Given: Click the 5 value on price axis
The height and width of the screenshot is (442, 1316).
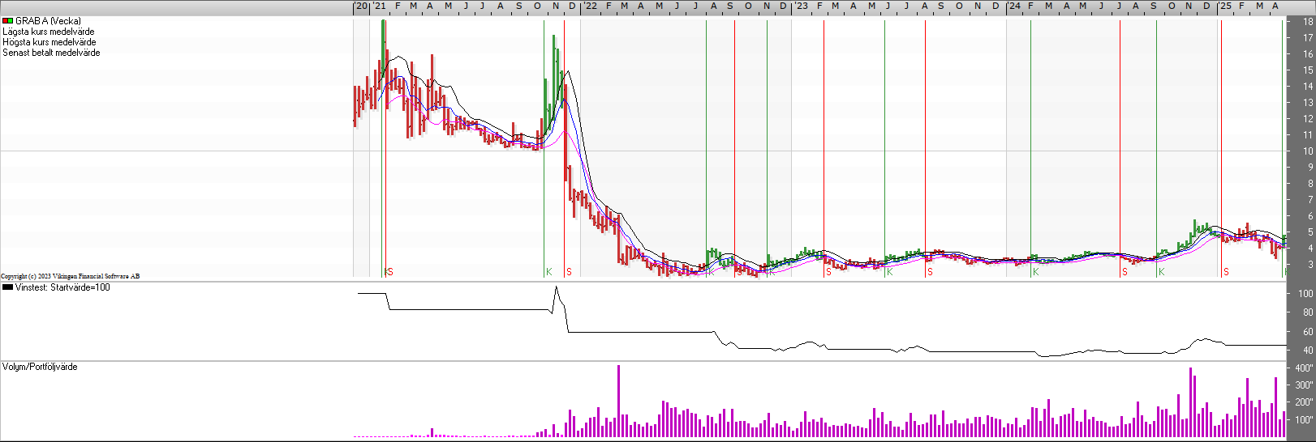Looking at the screenshot, I should pos(1310,232).
